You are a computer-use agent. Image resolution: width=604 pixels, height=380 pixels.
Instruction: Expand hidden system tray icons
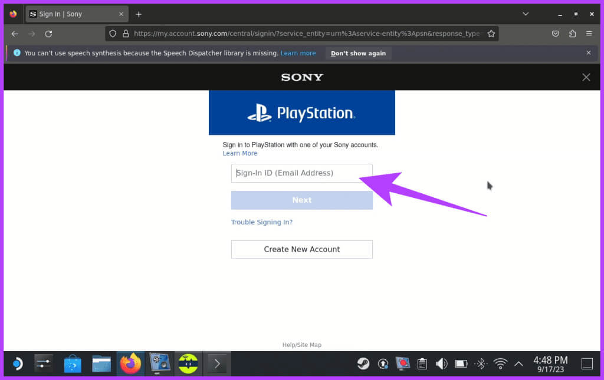point(518,364)
